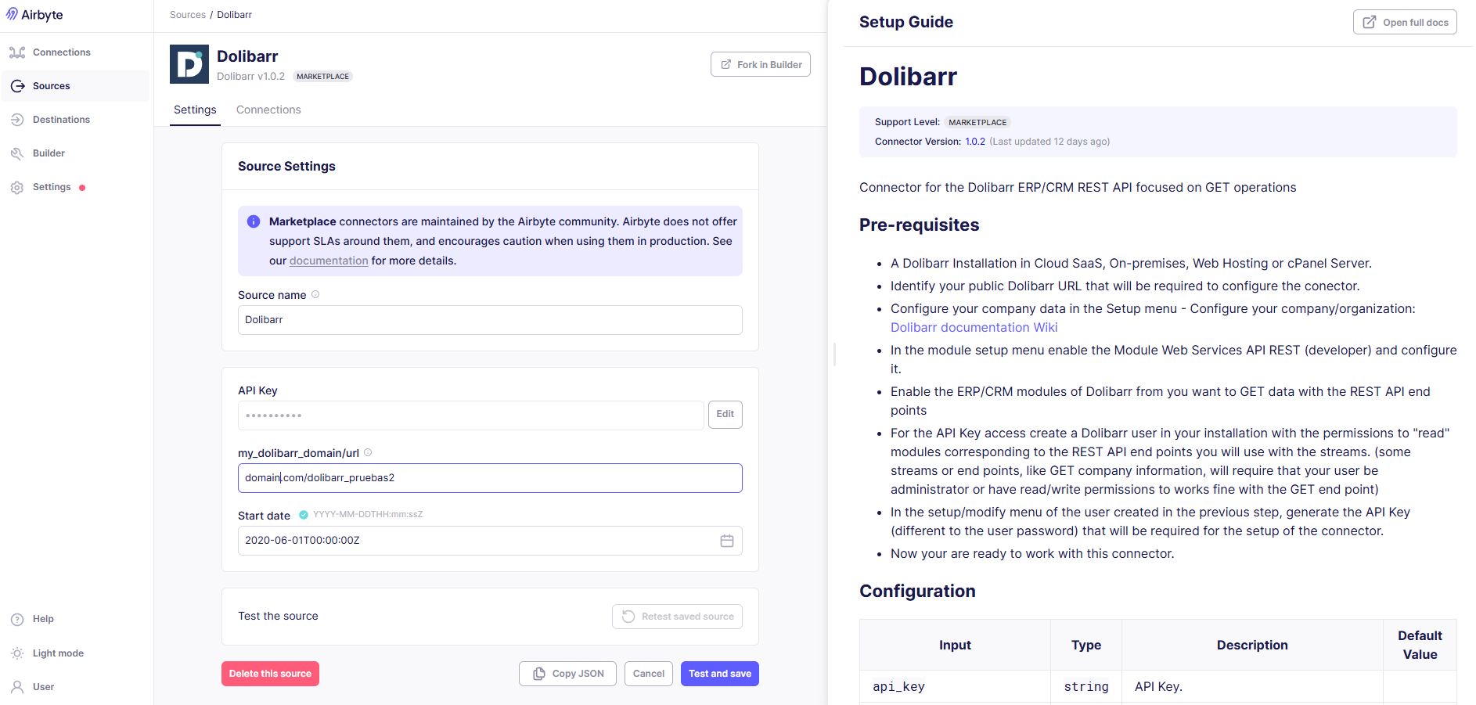The height and width of the screenshot is (705, 1476).
Task: Click the API Key masked field
Action: [x=471, y=415]
